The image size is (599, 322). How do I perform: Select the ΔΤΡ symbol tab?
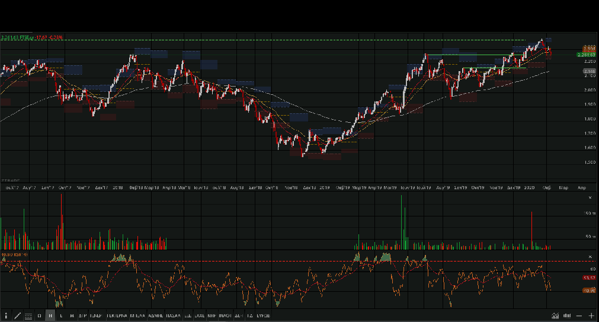pos(82,316)
